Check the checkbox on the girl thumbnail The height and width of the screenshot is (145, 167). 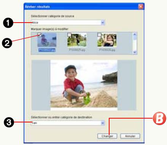tap(99, 34)
